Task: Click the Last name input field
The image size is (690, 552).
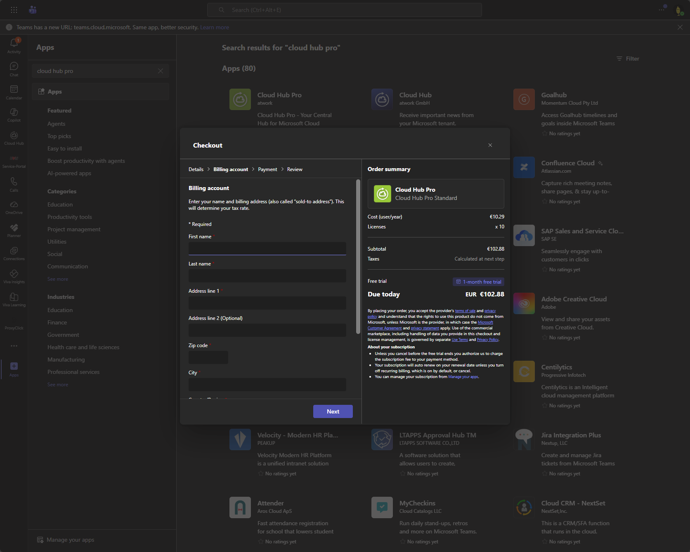Action: point(267,276)
